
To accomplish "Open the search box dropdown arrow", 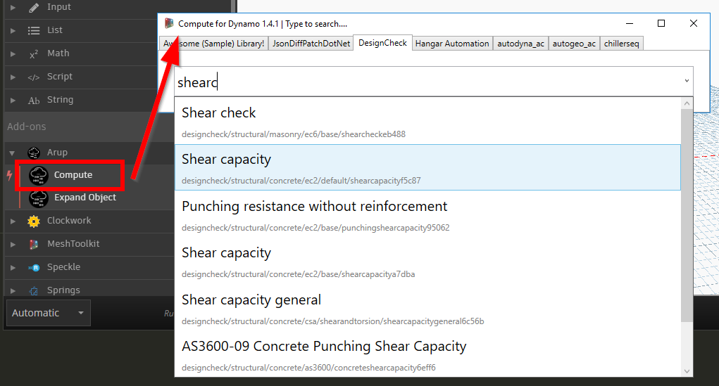I will pos(687,81).
